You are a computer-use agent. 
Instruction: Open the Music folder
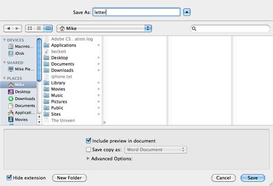coord(72,95)
